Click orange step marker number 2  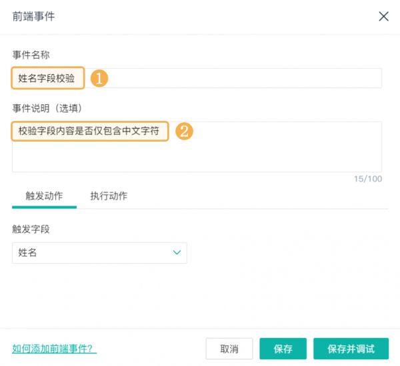click(184, 132)
